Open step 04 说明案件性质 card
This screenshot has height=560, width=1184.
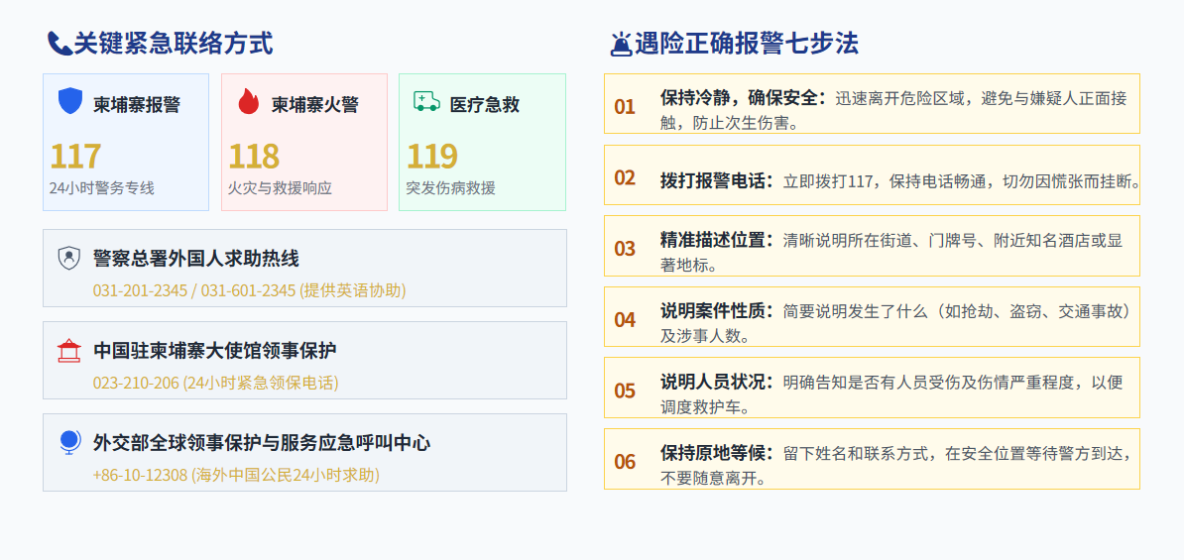(873, 317)
